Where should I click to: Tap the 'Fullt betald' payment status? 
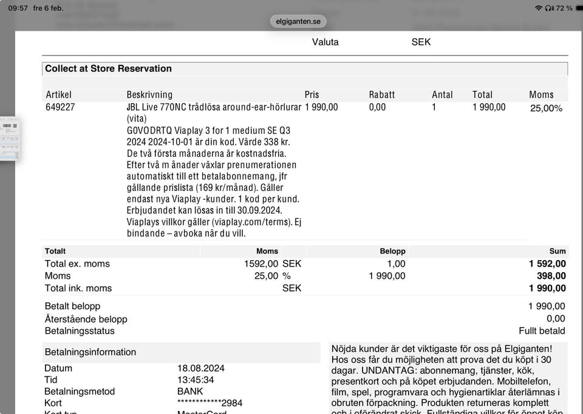(x=542, y=331)
